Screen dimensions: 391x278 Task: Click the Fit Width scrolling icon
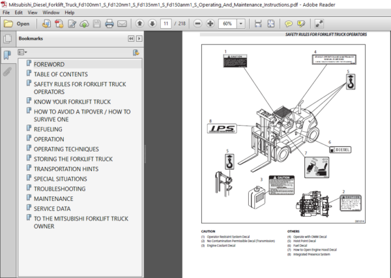tap(258, 23)
